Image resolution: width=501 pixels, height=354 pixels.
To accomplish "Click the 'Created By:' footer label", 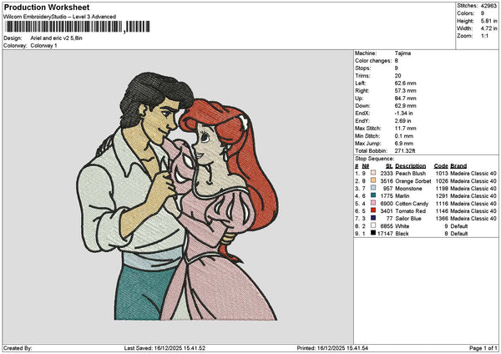I will pyautogui.click(x=18, y=348).
